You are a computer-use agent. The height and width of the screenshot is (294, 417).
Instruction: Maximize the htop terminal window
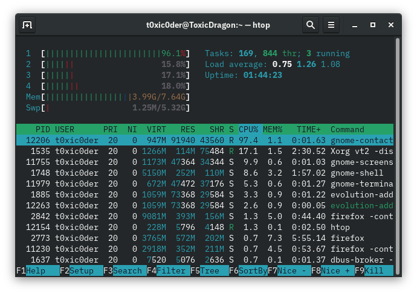click(373, 25)
